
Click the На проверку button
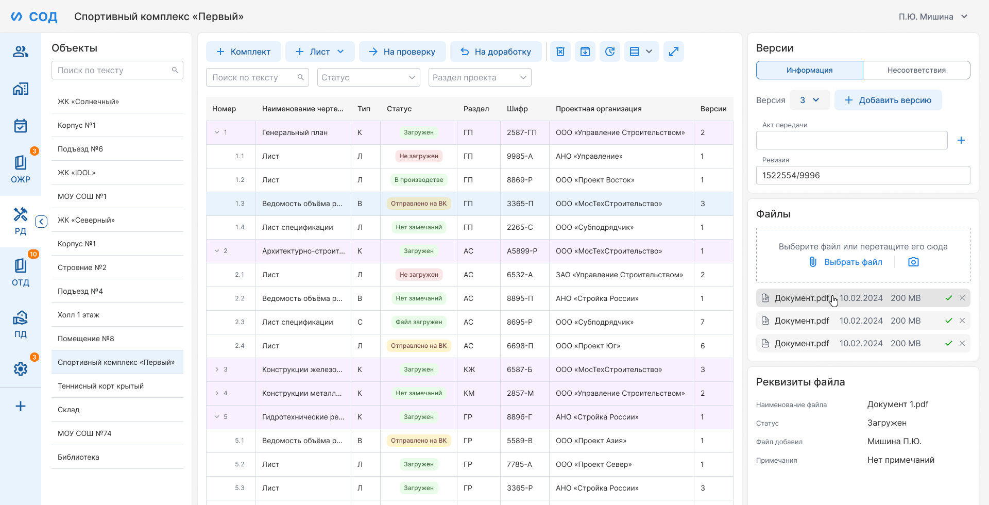[402, 52]
